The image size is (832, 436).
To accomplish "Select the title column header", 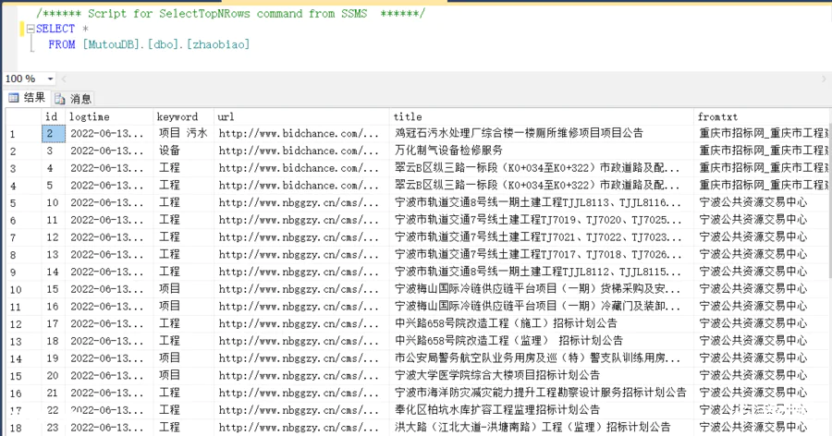I will (x=541, y=116).
